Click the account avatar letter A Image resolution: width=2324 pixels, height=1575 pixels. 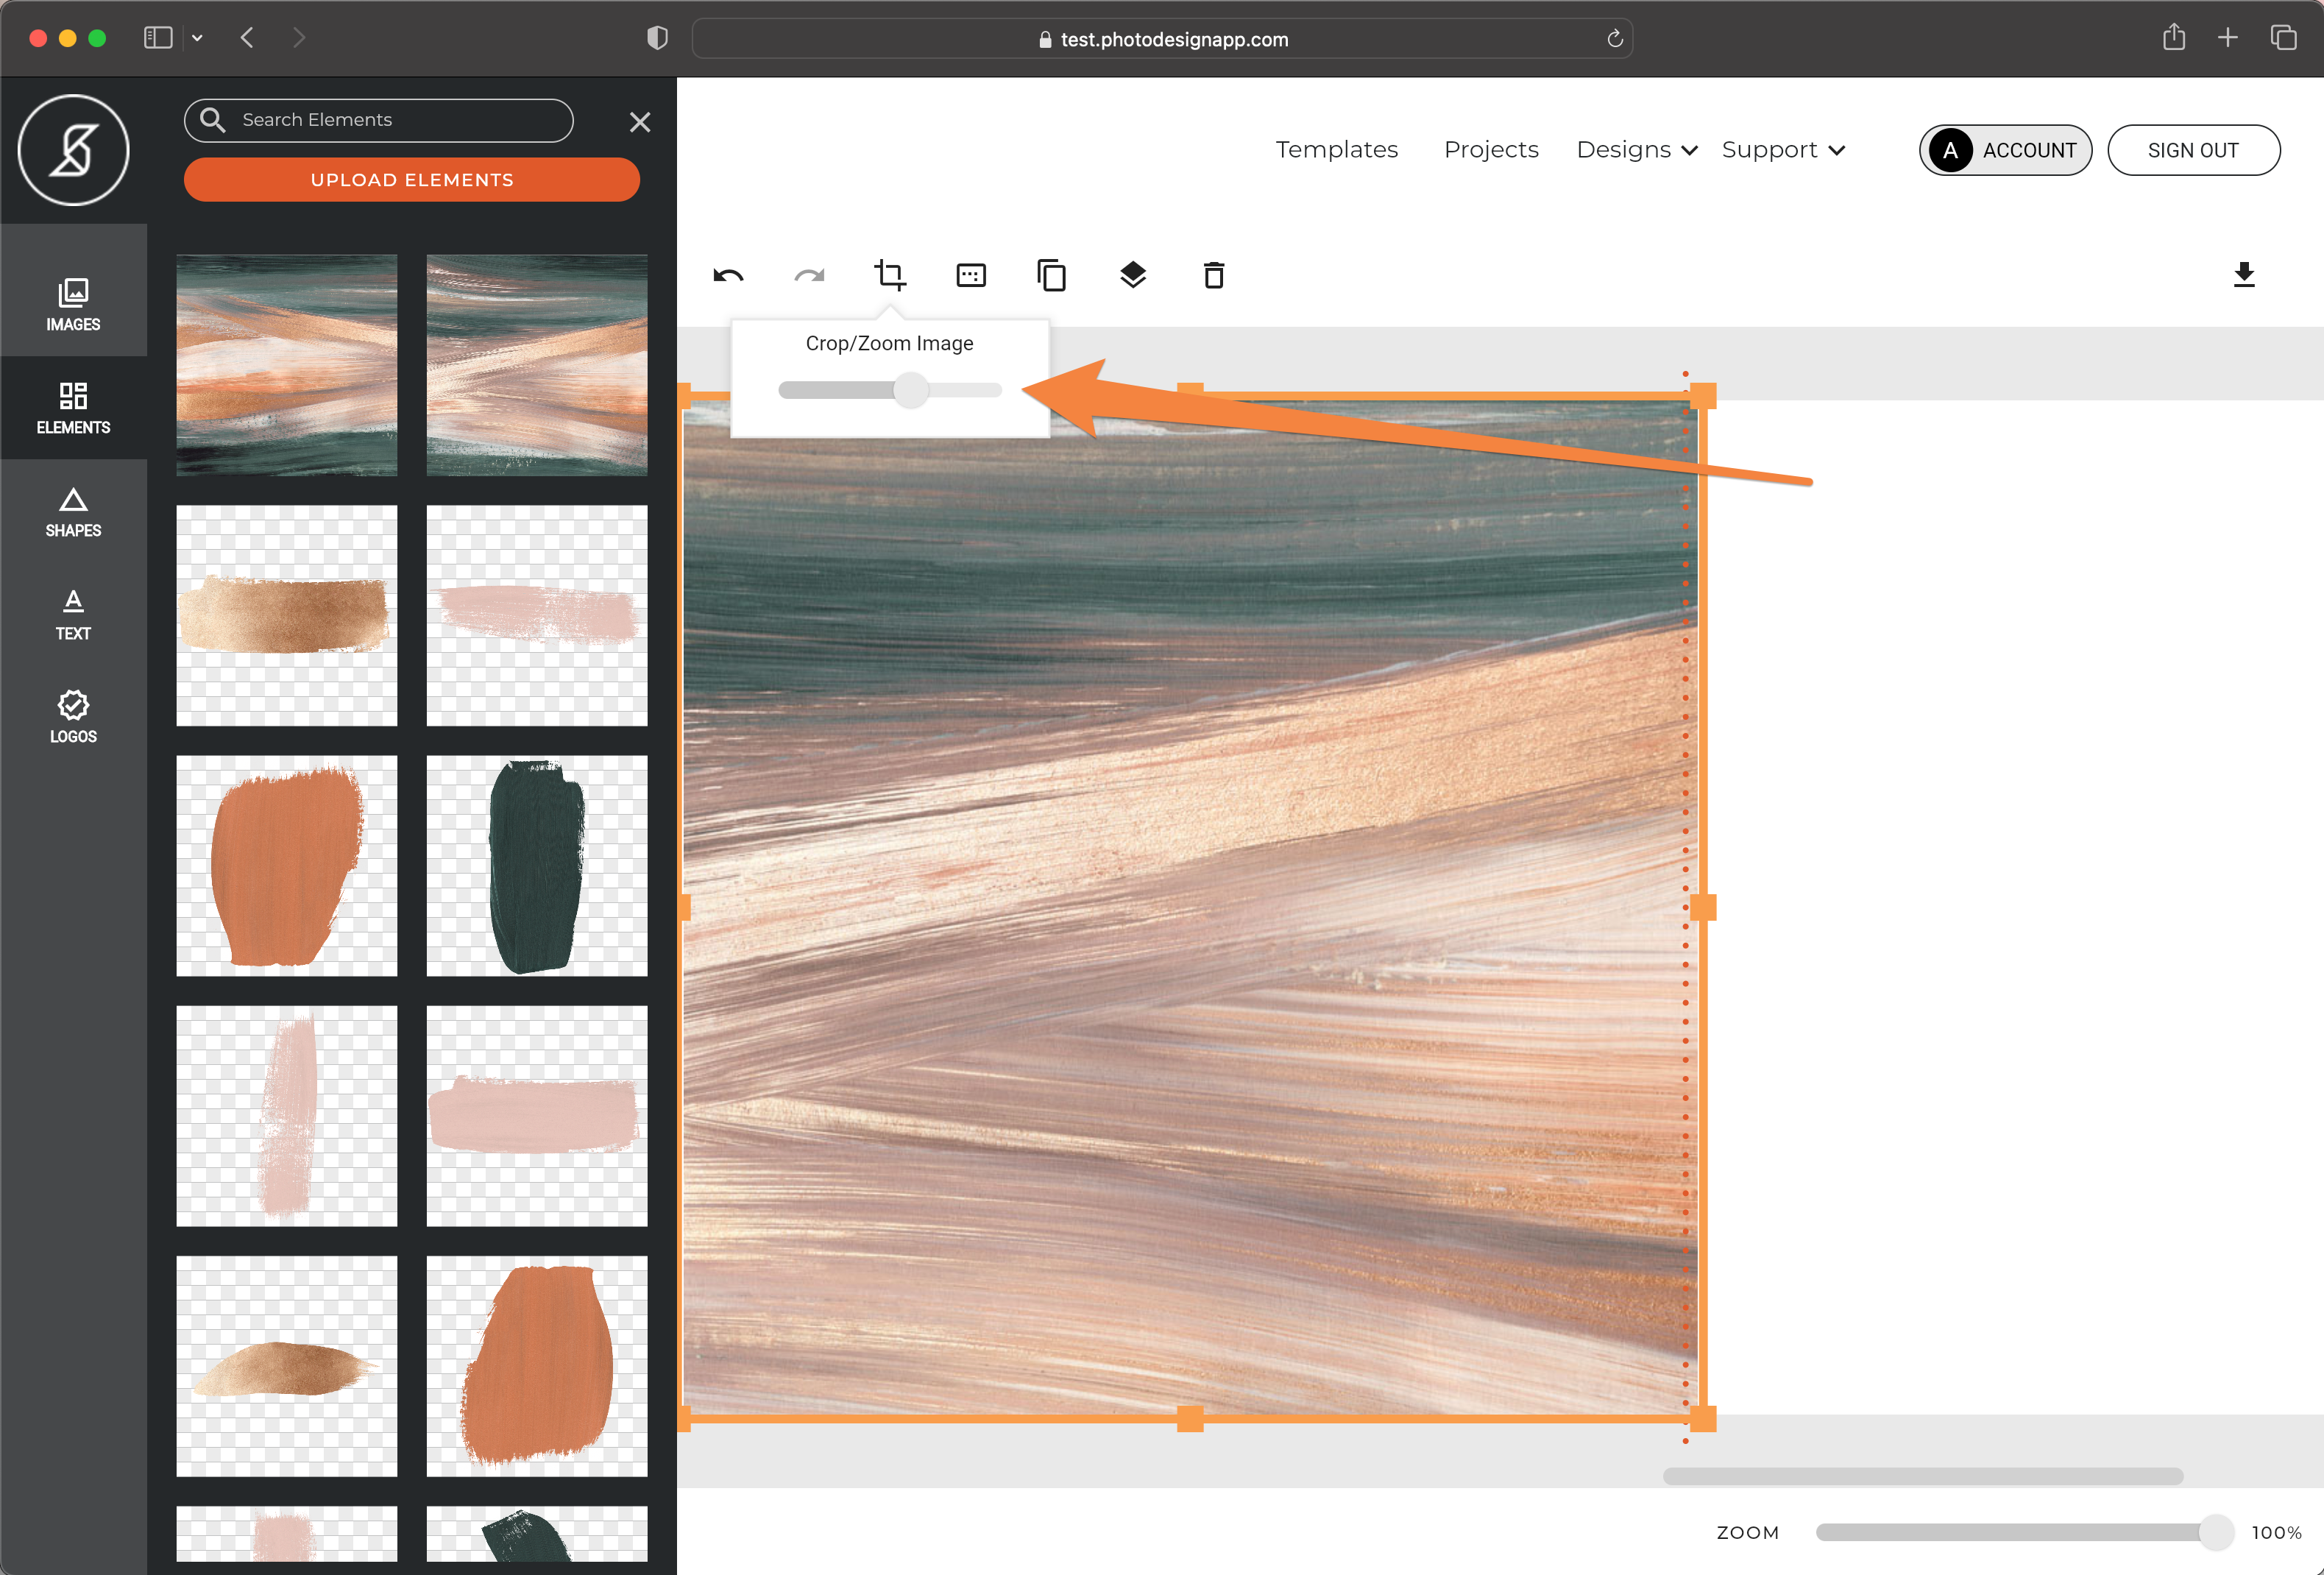[x=1950, y=150]
